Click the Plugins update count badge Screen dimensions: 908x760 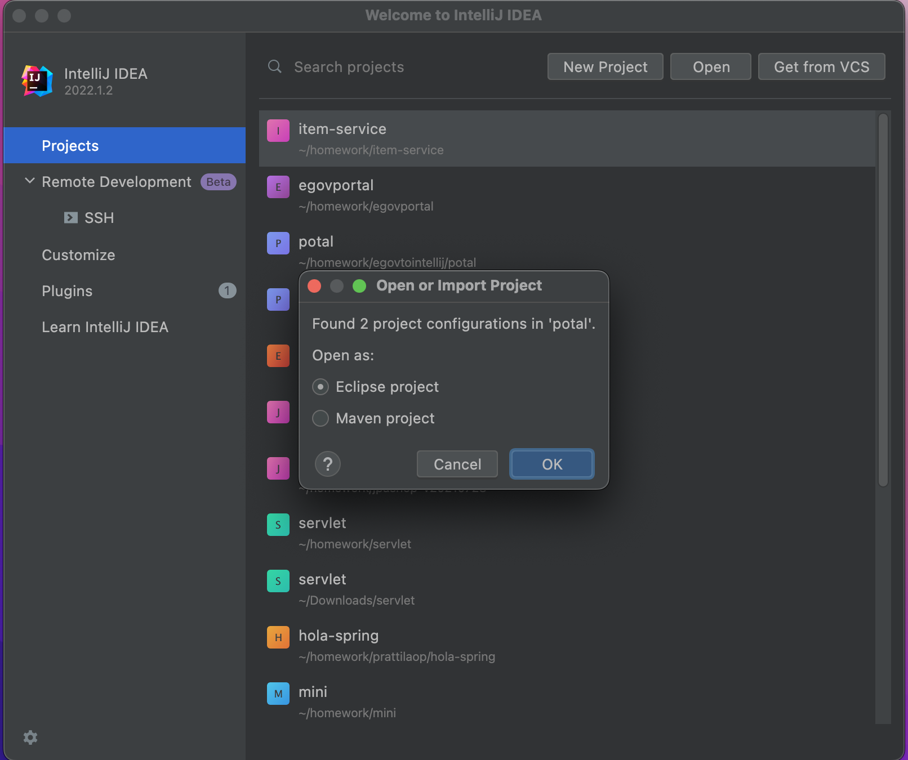click(x=228, y=291)
